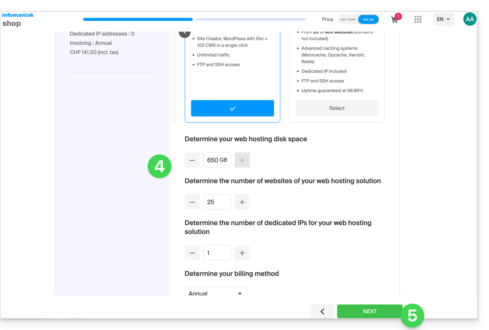Click the AA user avatar
The width and height of the screenshot is (489, 330).
coord(469,19)
